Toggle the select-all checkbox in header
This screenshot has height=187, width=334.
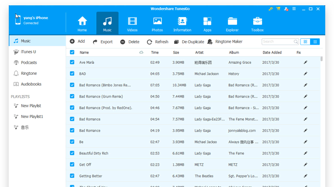pos(72,52)
